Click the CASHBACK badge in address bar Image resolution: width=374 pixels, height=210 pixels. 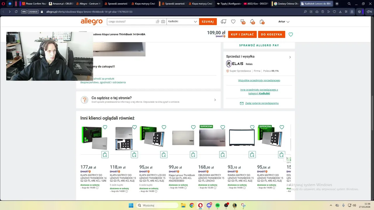[33, 12]
